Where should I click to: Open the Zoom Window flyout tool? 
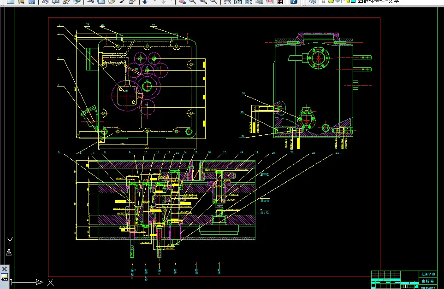tap(203, 1)
